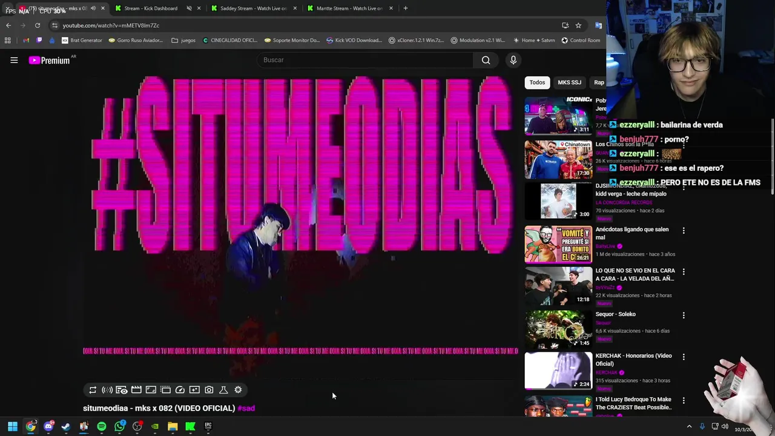Viewport: 775px width, 436px height.
Task: Open the gear settings icon under video
Action: coord(238,390)
